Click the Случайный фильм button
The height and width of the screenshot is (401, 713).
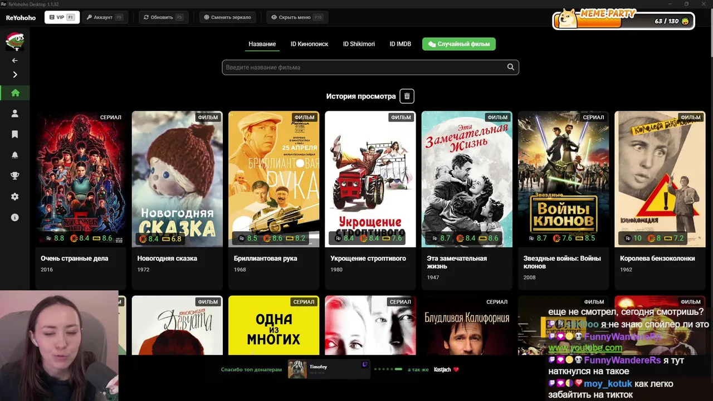pyautogui.click(x=459, y=44)
